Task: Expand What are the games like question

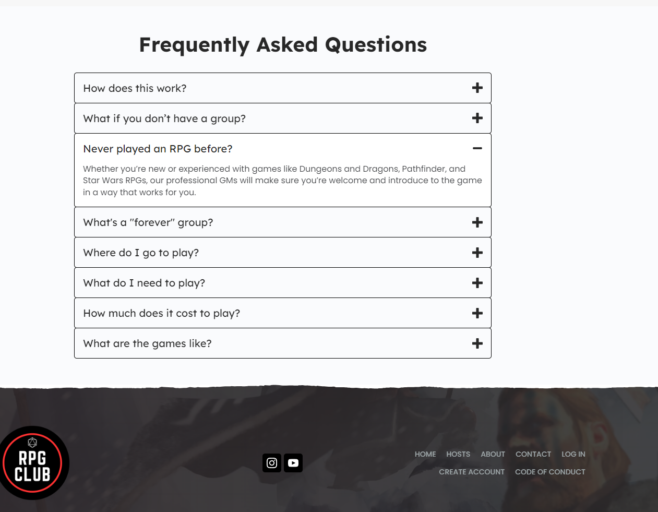Action: 283,343
